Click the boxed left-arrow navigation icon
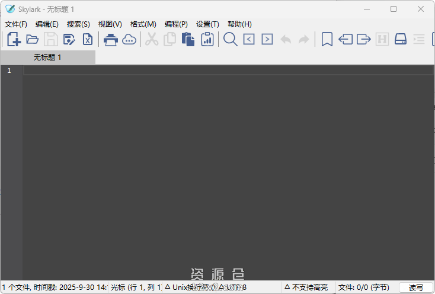Viewport: 435px width, 294px height. click(249, 40)
